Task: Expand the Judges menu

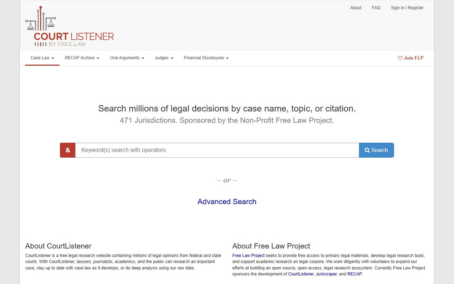Action: [x=164, y=58]
